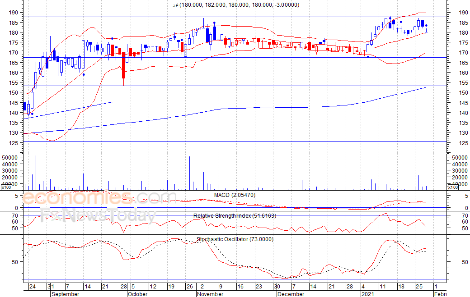
Task: Select the Relative Strength Index (51.6163) label
Action: [x=235, y=216]
